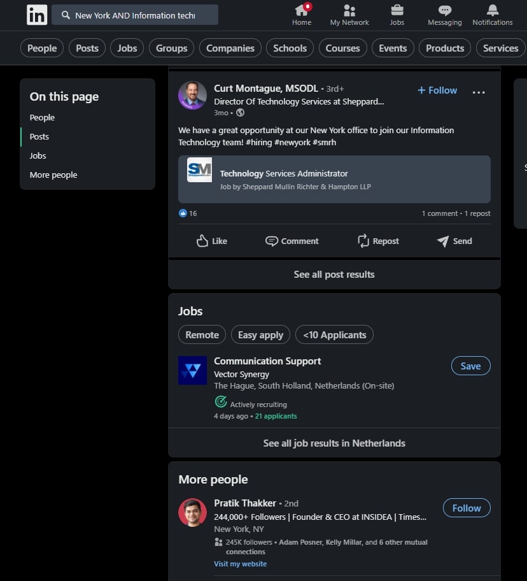Follow Pratik Thakker

pyautogui.click(x=467, y=508)
